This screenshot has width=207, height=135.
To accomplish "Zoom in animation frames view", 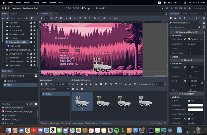I will 82,89.
